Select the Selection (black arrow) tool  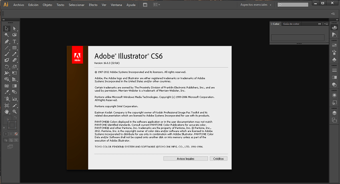[7, 28]
